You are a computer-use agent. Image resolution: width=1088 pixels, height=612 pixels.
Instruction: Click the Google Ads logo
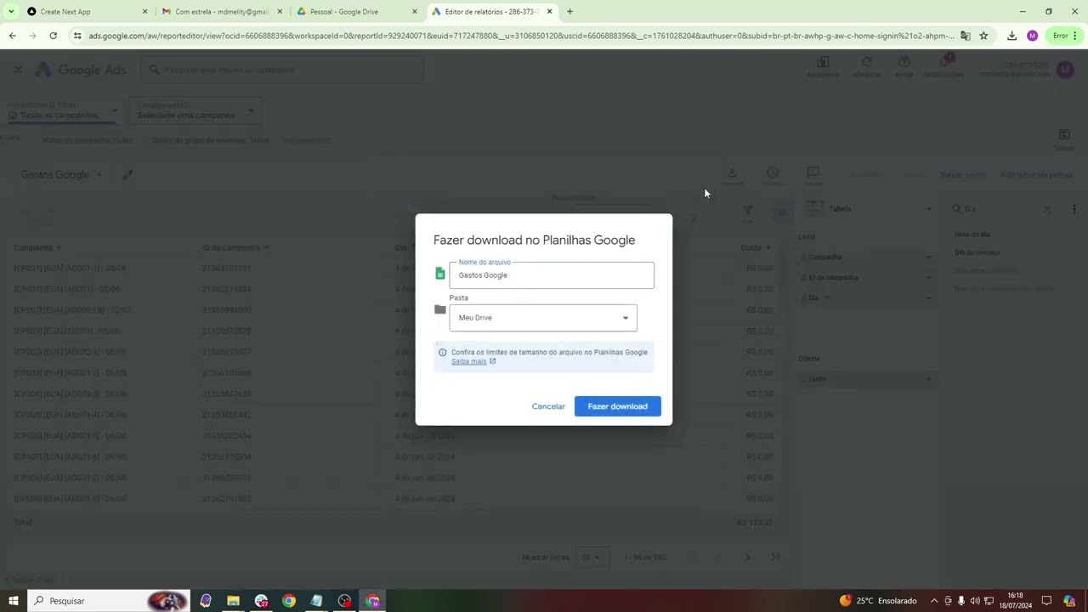point(80,70)
